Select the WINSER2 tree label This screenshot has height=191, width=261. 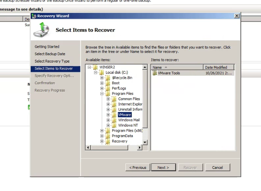click(107, 67)
